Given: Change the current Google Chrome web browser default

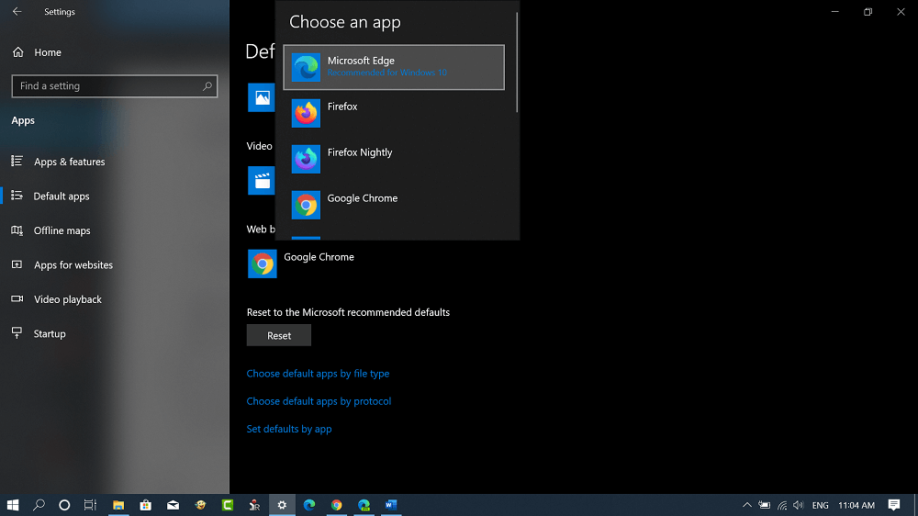Looking at the screenshot, I should coord(302,264).
